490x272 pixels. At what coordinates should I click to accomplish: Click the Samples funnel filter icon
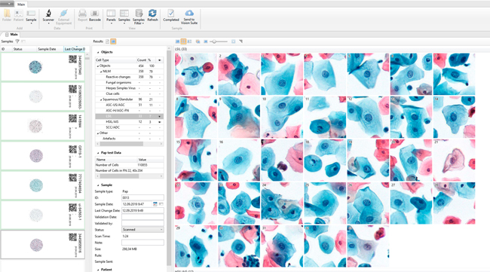click(17, 41)
